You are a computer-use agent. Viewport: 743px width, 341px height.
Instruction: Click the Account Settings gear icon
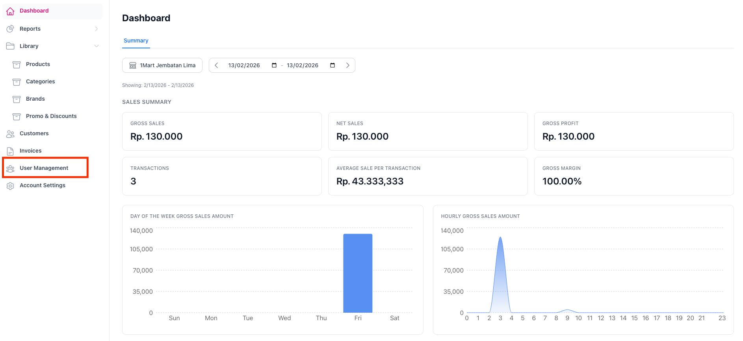pos(10,186)
